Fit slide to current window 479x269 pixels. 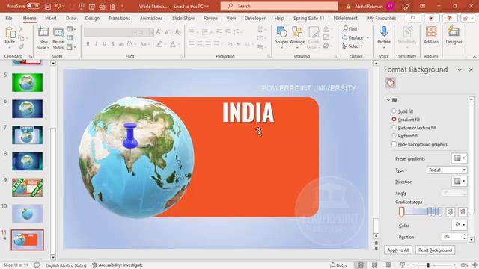click(475, 265)
